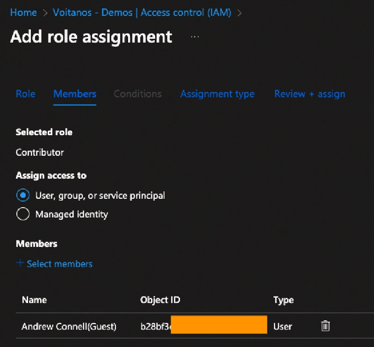Click the chevron after Access control breadcrumb

point(240,13)
